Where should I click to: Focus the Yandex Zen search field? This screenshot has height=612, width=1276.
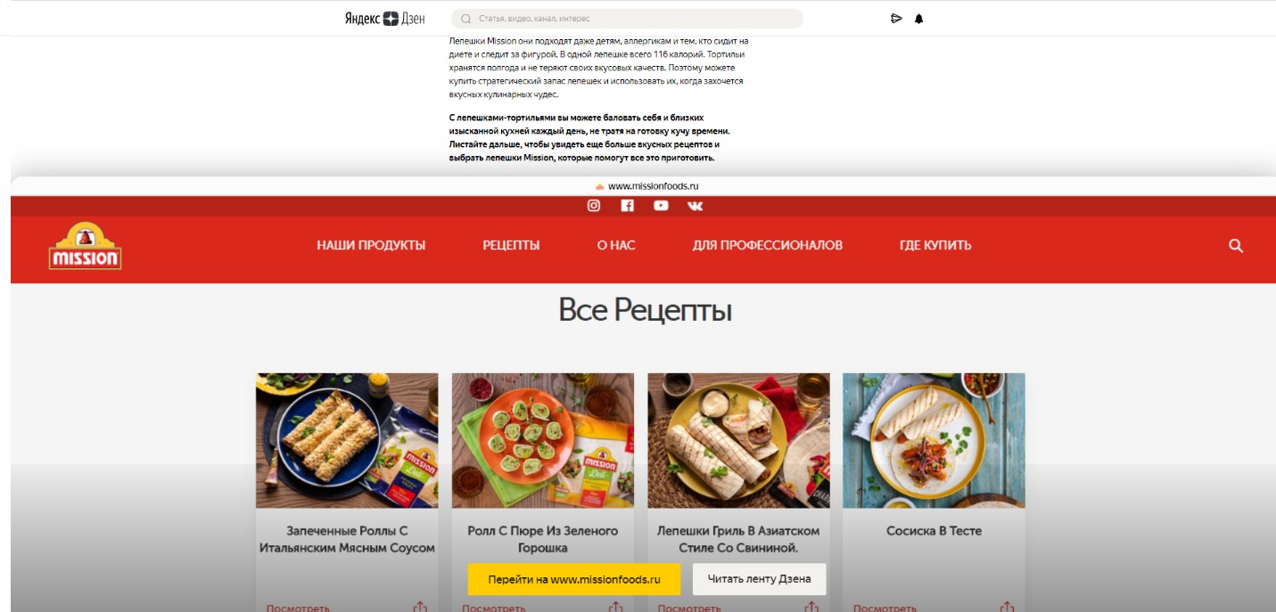pos(627,19)
